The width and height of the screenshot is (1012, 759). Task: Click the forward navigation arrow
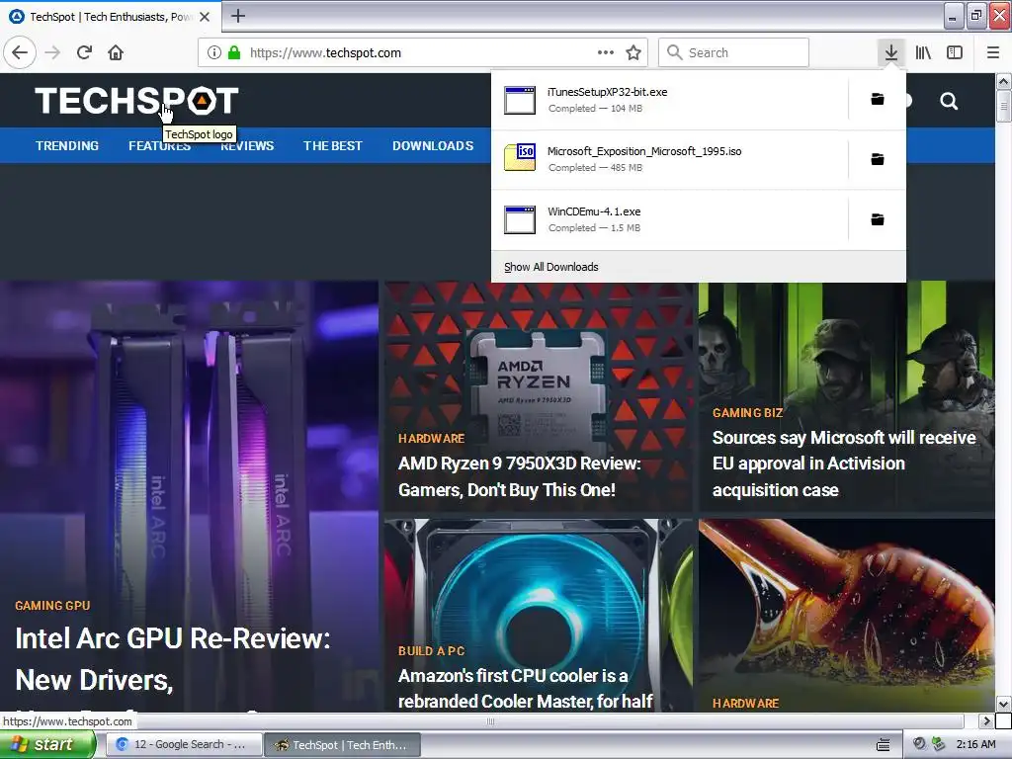click(x=53, y=52)
